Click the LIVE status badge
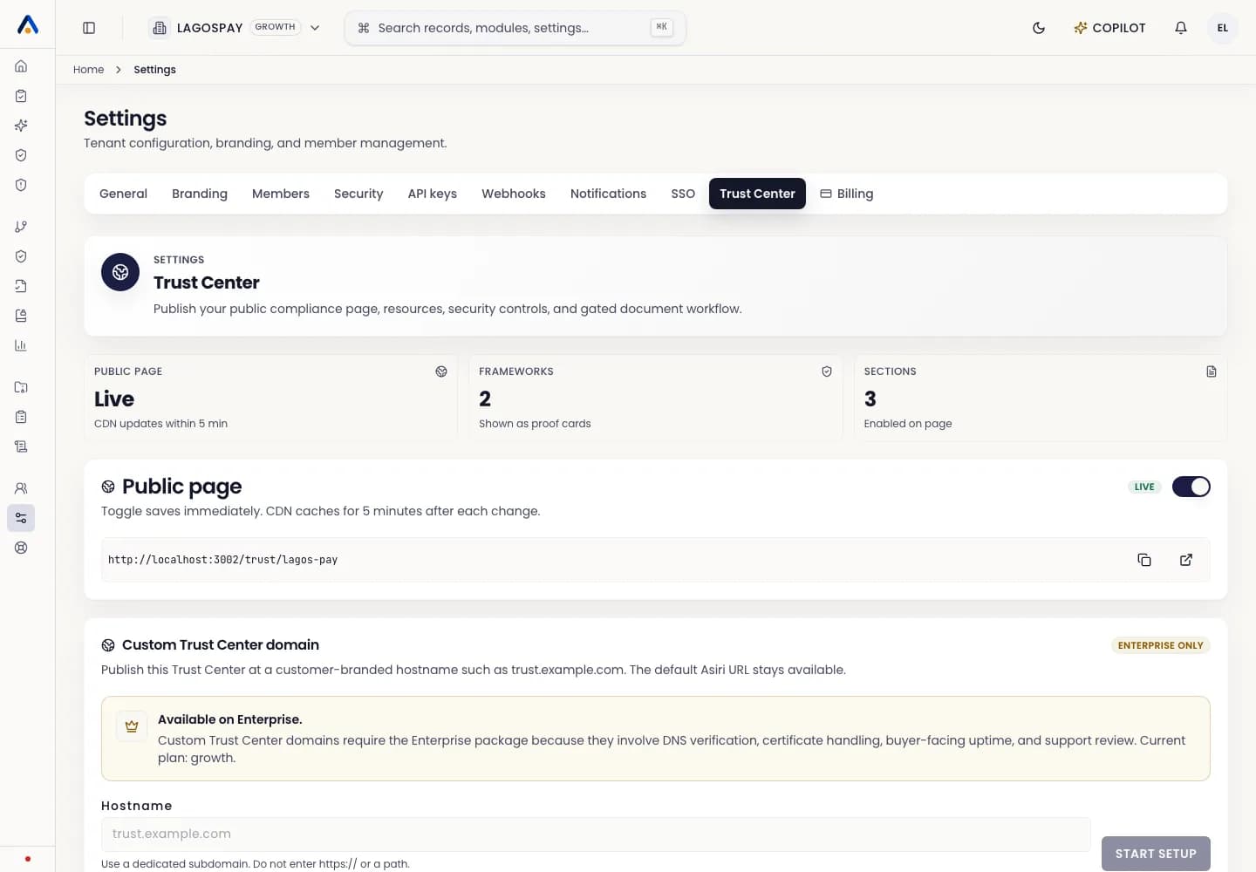 pyautogui.click(x=1144, y=487)
